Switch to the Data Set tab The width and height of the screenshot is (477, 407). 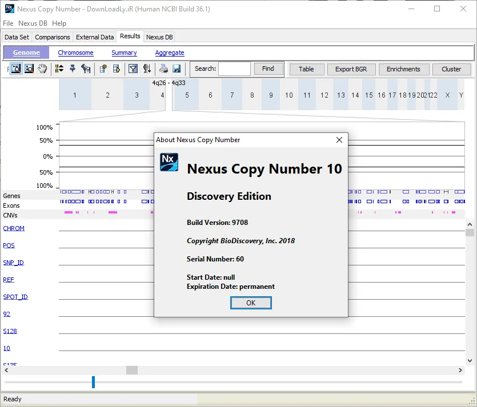tap(17, 37)
